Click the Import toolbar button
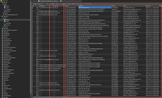 (63, 4)
